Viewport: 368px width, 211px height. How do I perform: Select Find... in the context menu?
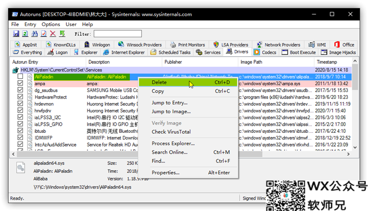click(188, 161)
